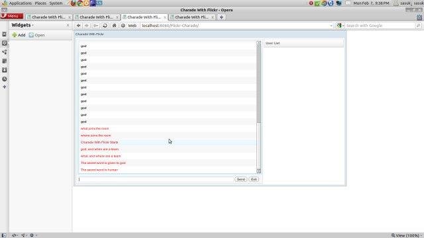Select 'Charade With Flickr Starts' message
This screenshot has width=424, height=238.
[99, 142]
